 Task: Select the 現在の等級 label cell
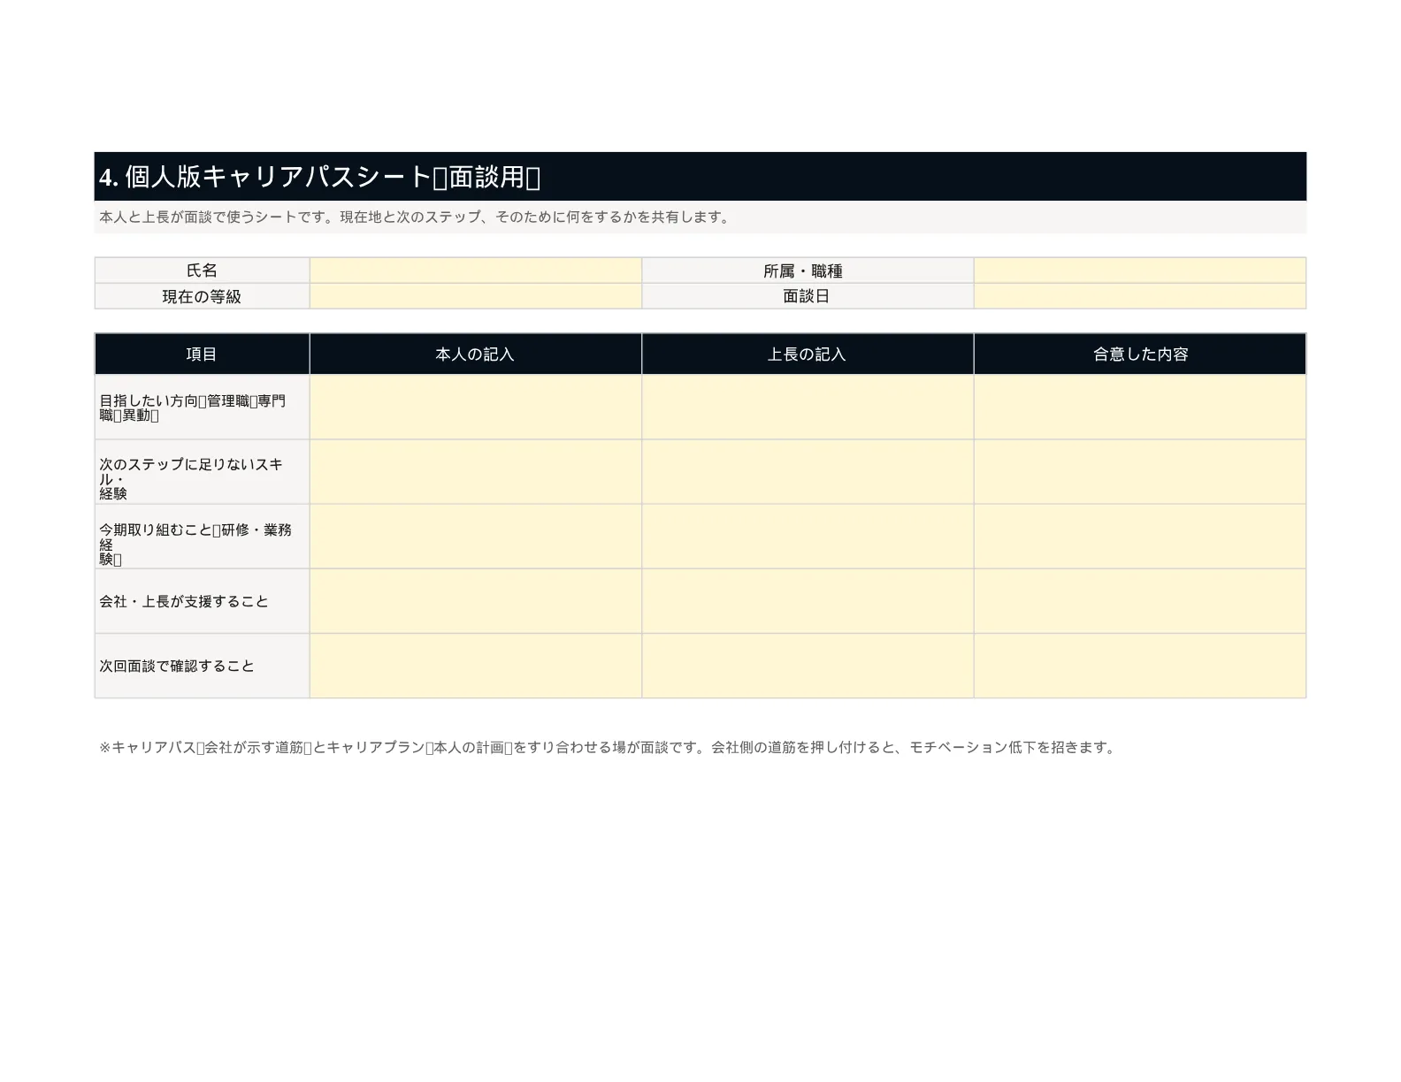[x=203, y=296]
